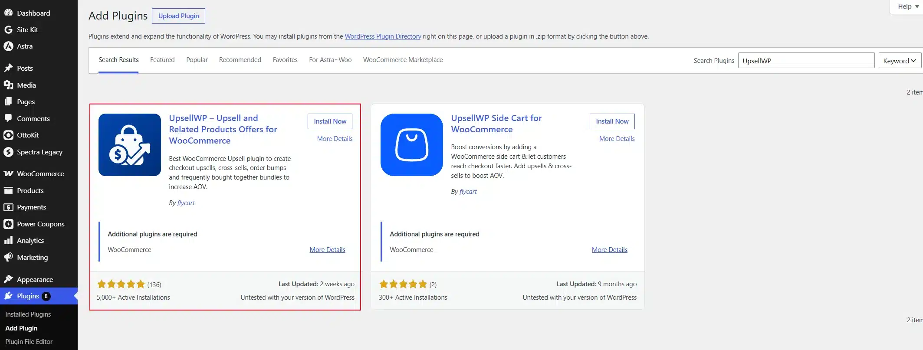Image resolution: width=923 pixels, height=350 pixels.
Task: Click the Comments bubble icon
Action: [8, 118]
